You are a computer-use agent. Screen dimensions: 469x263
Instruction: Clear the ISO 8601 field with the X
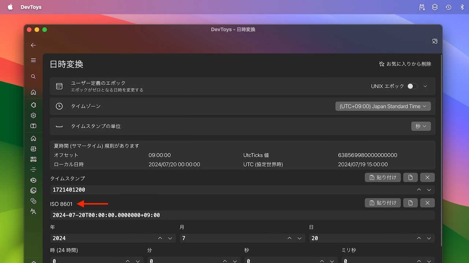tap(427, 203)
